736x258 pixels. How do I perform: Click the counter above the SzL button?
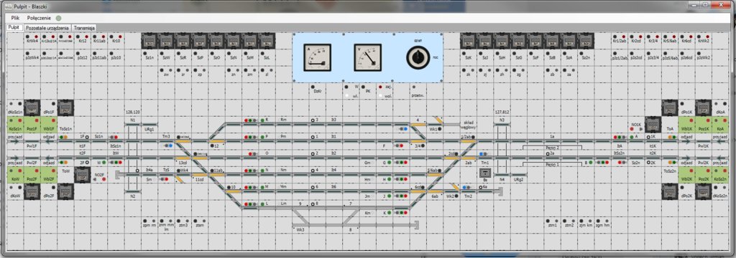coord(267,41)
